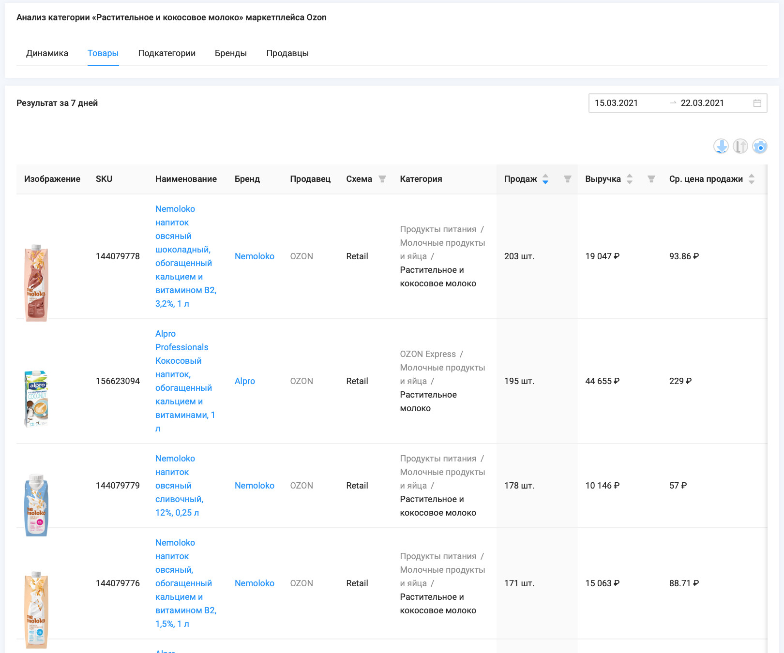Screen dimensions: 784x653
Task: Switch to the Динамика tab
Action: coord(47,53)
